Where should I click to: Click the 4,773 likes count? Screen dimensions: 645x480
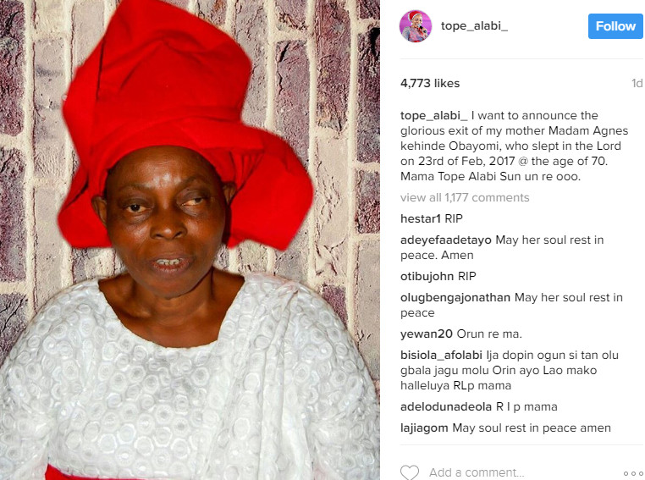click(430, 84)
